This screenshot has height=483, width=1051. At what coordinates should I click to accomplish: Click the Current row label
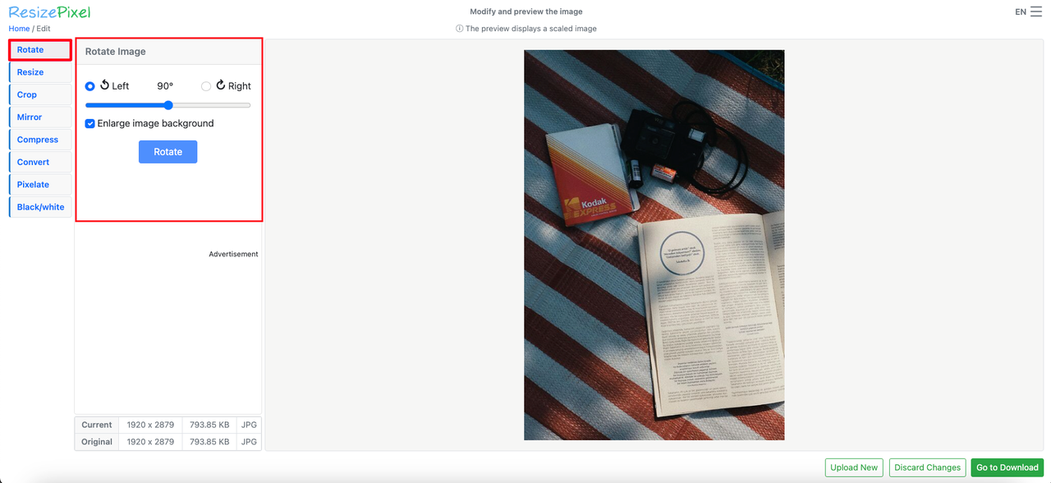coord(97,425)
